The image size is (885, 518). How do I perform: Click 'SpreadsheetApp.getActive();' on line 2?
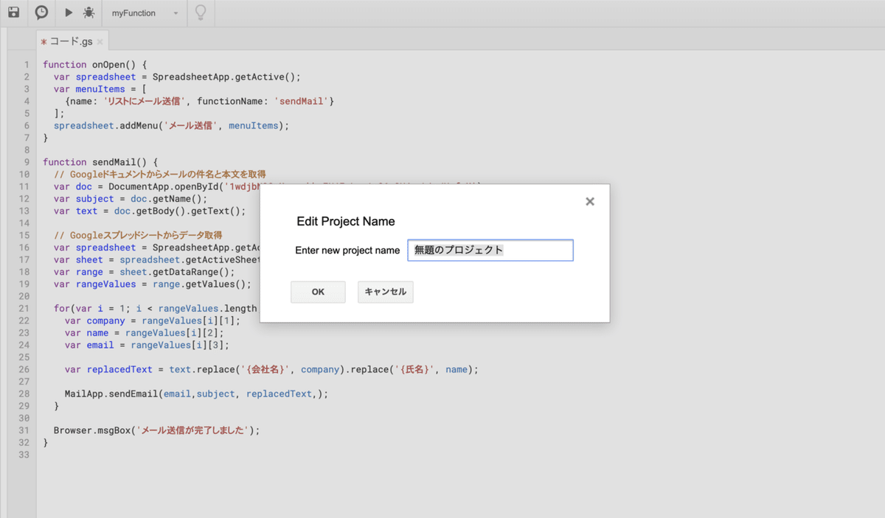pyautogui.click(x=227, y=77)
